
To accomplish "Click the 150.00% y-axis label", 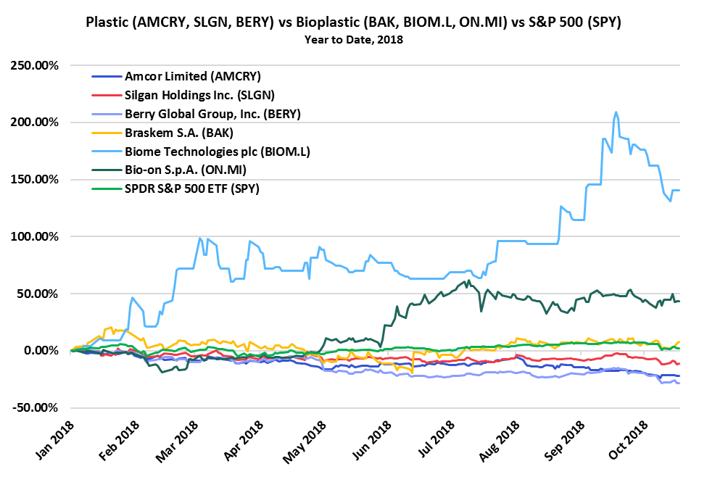I will click(35, 180).
